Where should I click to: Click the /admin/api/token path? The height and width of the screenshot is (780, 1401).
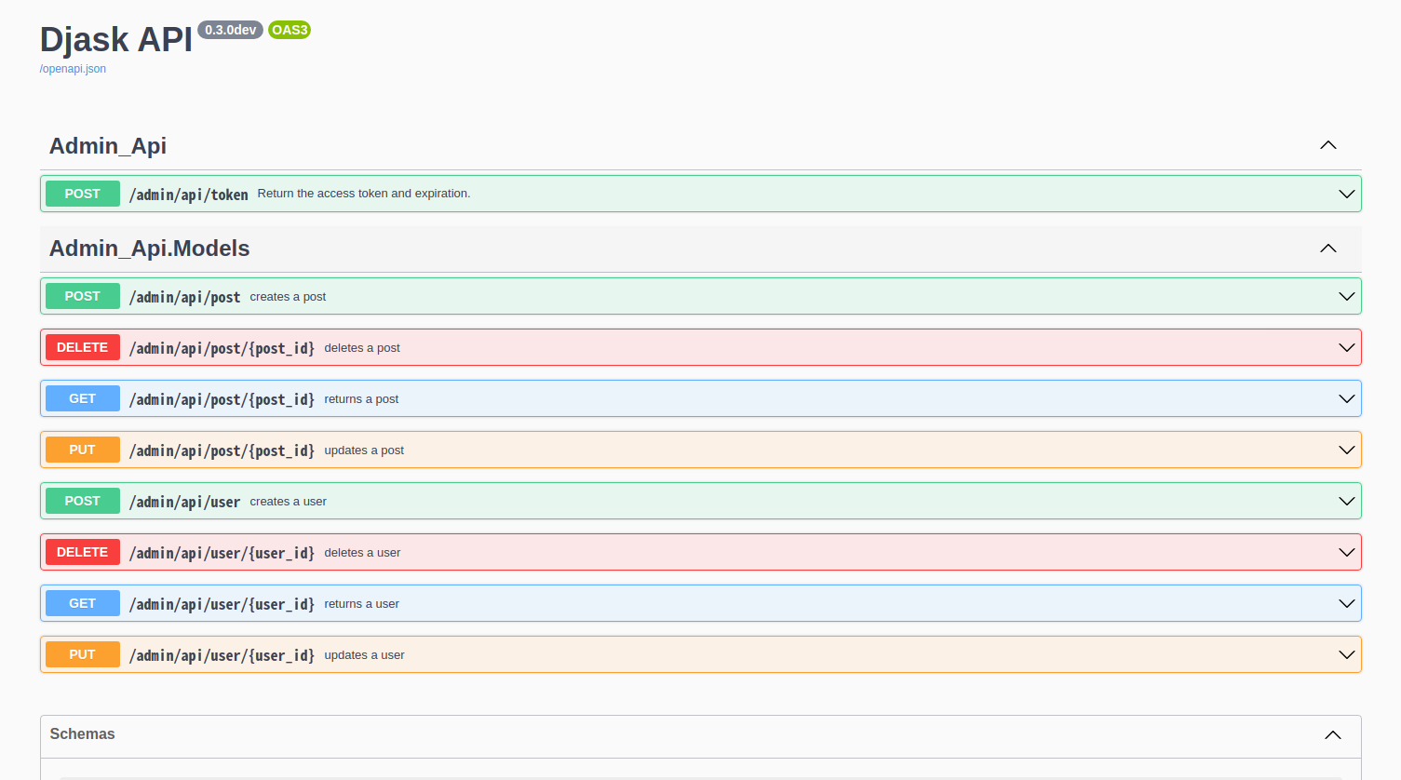click(189, 195)
